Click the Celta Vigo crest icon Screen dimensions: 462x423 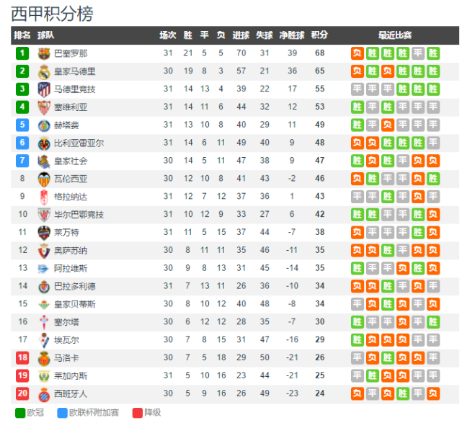44,322
